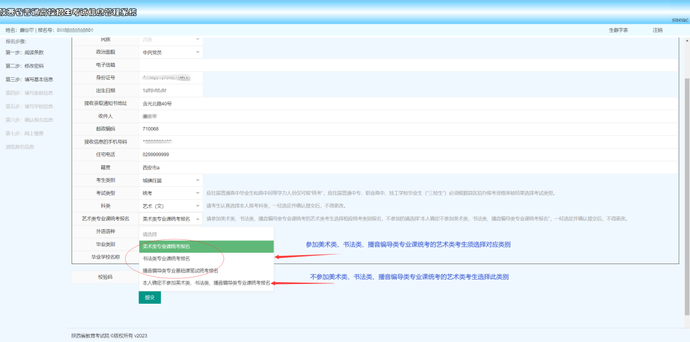This screenshot has width=690, height=342.
Task: Focus the 接收录取通知书地址 address field
Action: pyautogui.click(x=407, y=103)
